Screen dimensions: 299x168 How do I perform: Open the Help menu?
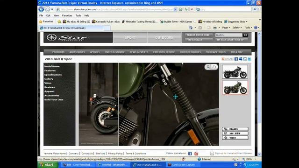click(87, 15)
